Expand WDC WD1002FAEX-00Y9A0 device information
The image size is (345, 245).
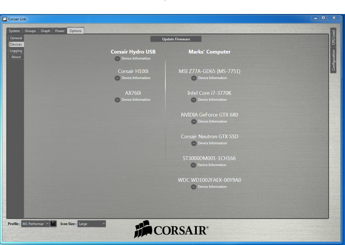pos(193,187)
